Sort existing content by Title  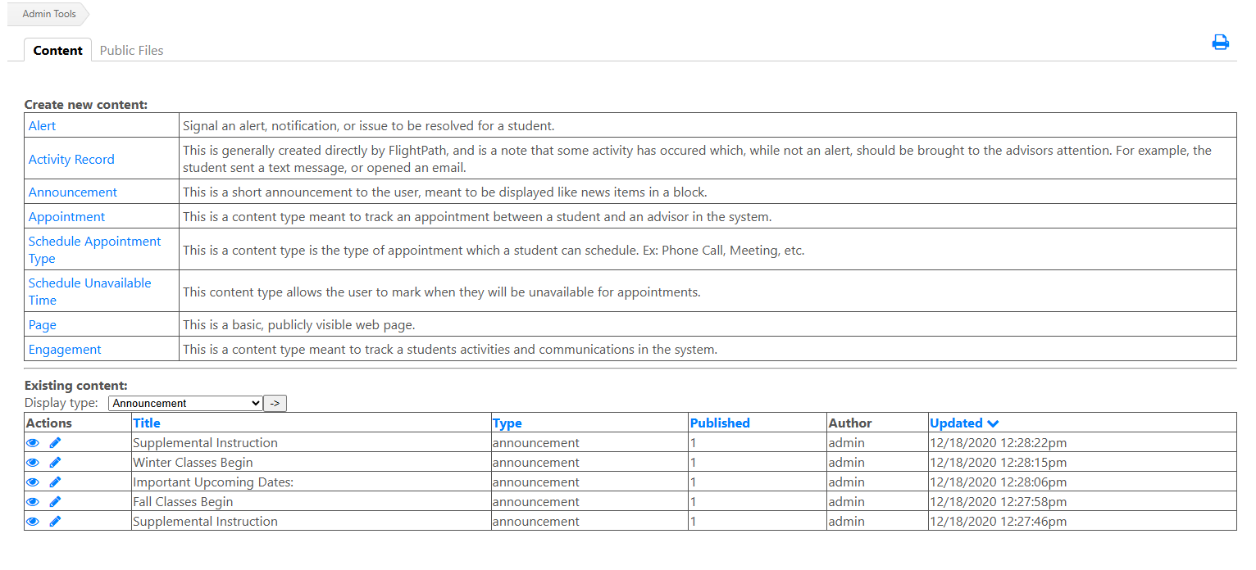coord(147,423)
